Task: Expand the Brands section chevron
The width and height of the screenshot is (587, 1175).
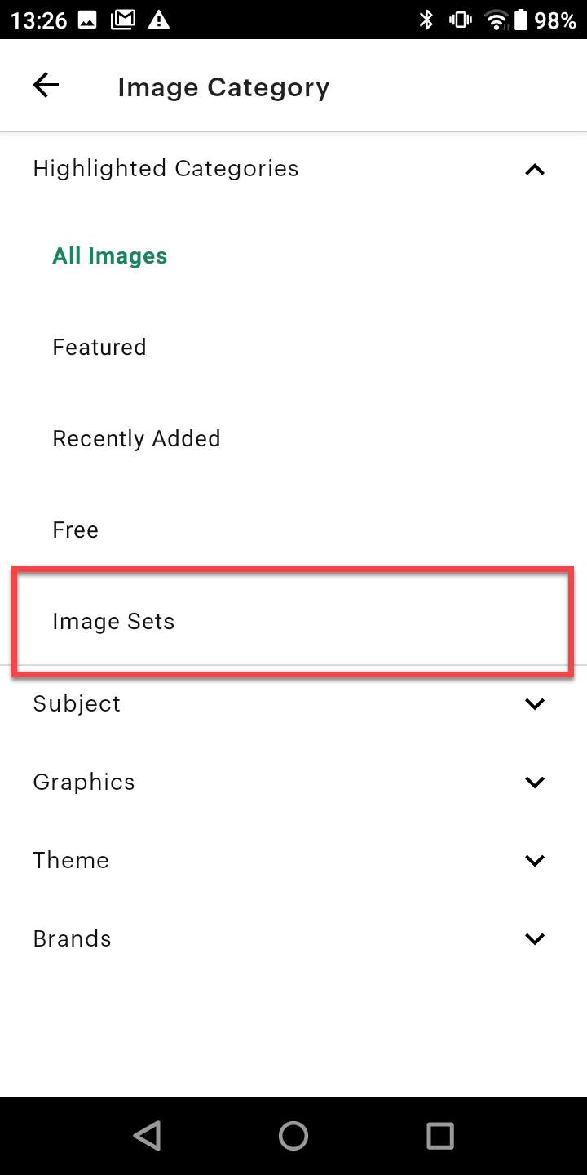Action: tap(535, 939)
